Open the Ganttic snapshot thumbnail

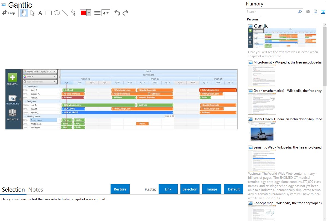282,38
